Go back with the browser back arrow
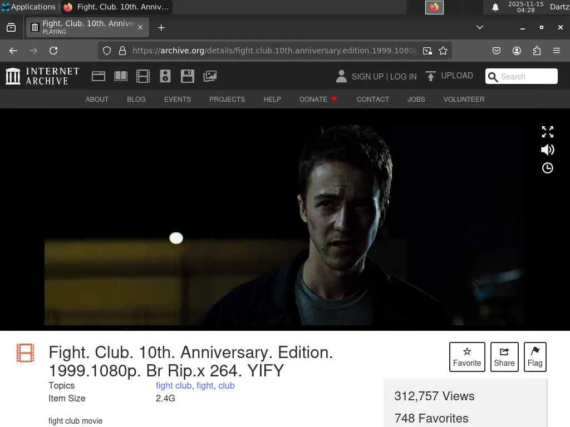The height and width of the screenshot is (427, 570). tap(13, 51)
